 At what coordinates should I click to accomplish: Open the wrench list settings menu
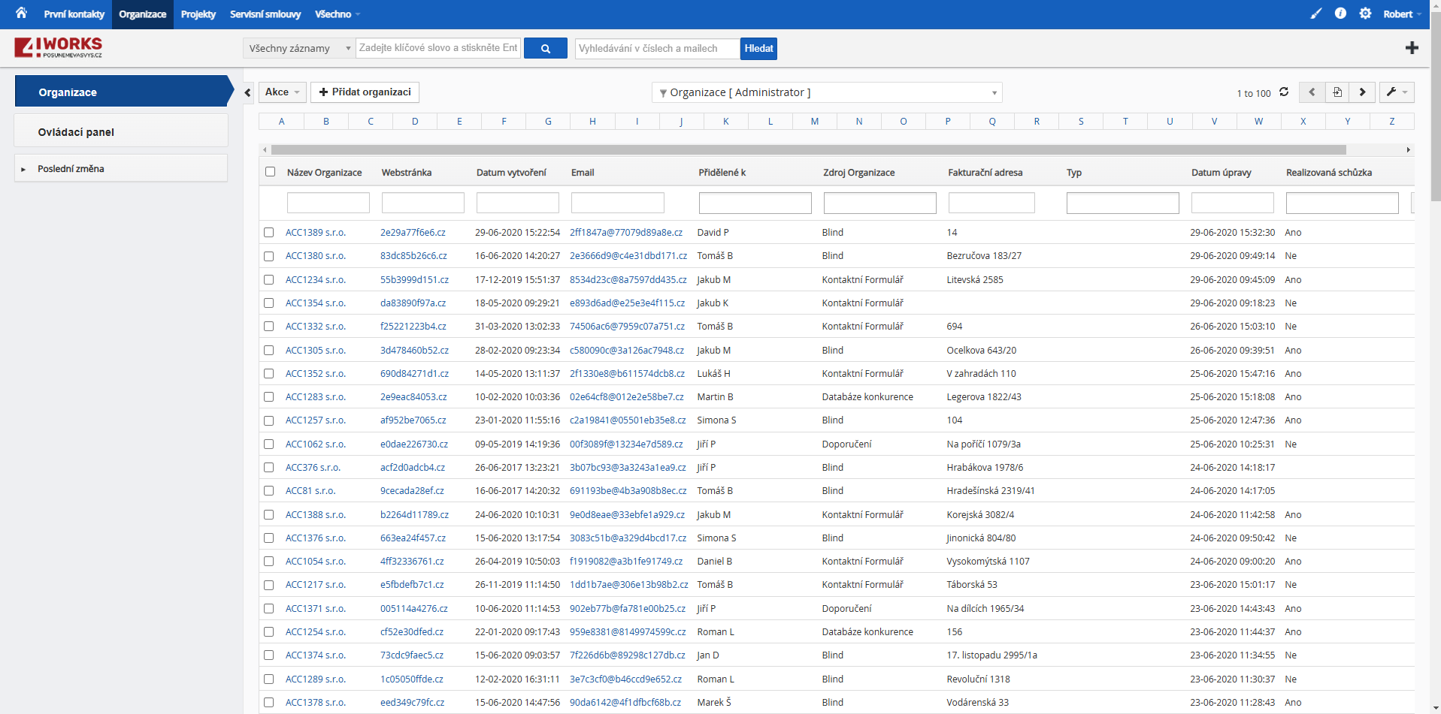tap(1397, 92)
